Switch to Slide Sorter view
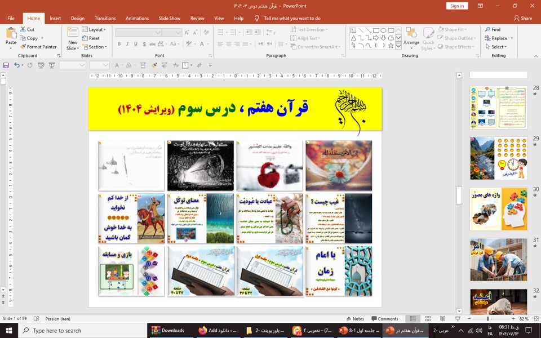The image size is (541, 338). coord(428,319)
